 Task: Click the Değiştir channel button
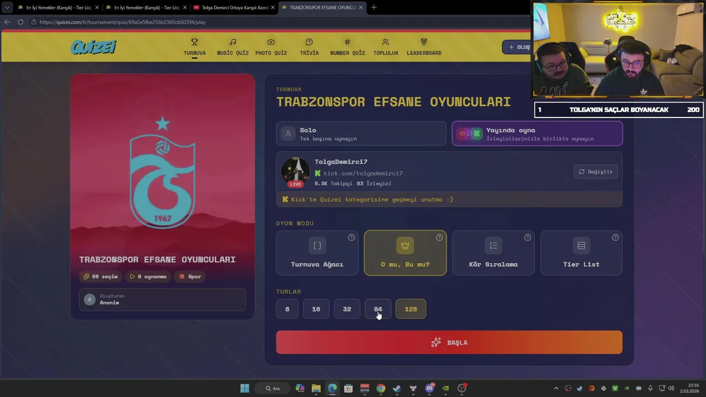tap(596, 171)
